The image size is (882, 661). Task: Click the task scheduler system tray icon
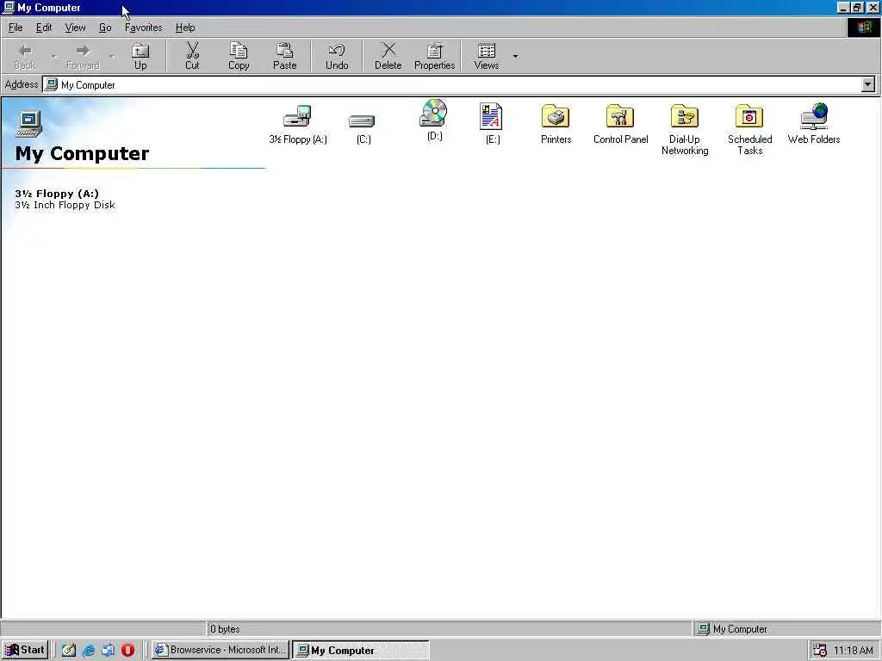pyautogui.click(x=820, y=651)
